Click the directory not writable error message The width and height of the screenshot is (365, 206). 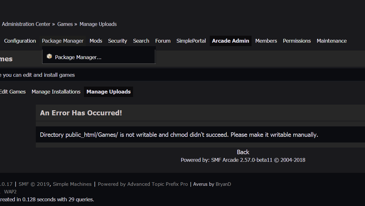[x=179, y=135]
